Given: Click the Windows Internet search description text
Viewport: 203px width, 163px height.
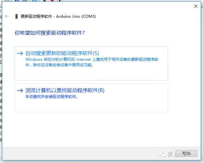Looking at the screenshot, I should (92, 62).
